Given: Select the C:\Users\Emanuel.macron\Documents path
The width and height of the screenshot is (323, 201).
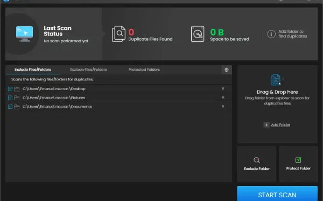Looking at the screenshot, I should 57,107.
